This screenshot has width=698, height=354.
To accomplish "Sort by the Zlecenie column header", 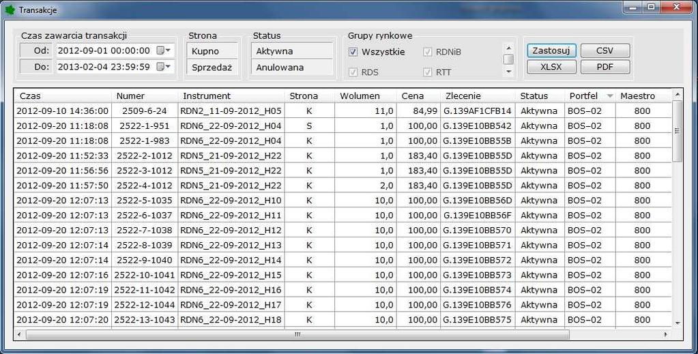I will pos(478,95).
